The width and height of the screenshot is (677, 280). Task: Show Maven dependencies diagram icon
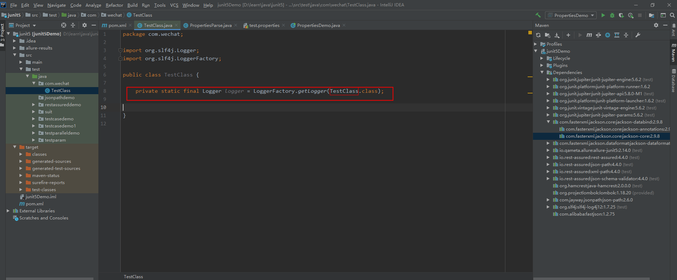[x=617, y=35]
